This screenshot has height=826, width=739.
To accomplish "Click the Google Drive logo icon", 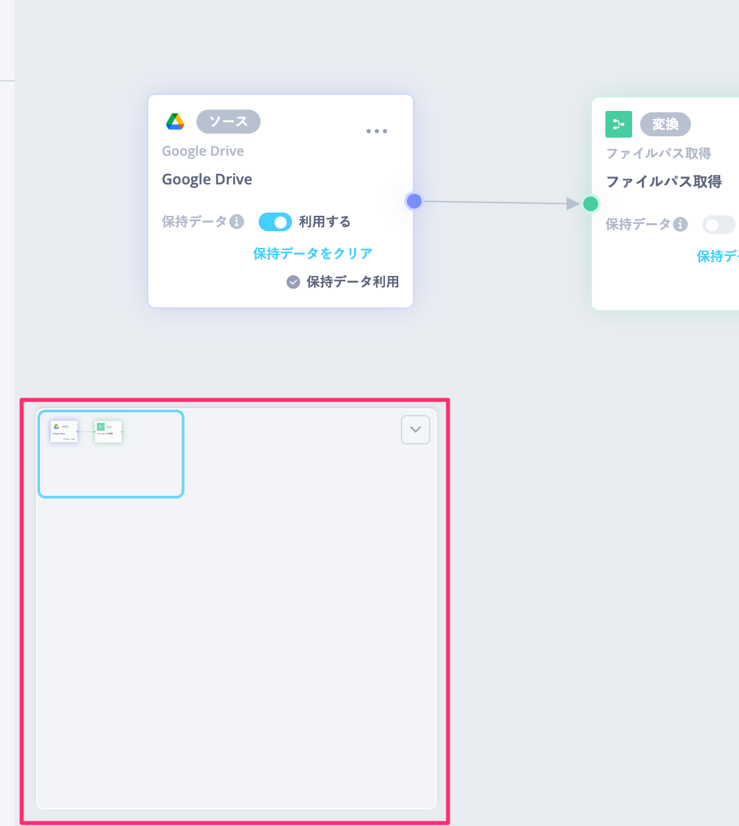I will coord(175,122).
